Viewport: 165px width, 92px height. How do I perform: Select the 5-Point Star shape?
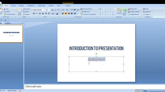click(x=113, y=14)
